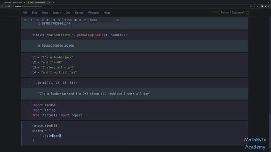The width and height of the screenshot is (271, 152).
Task: Open the browser side panel icon
Action: click(x=262, y=6)
